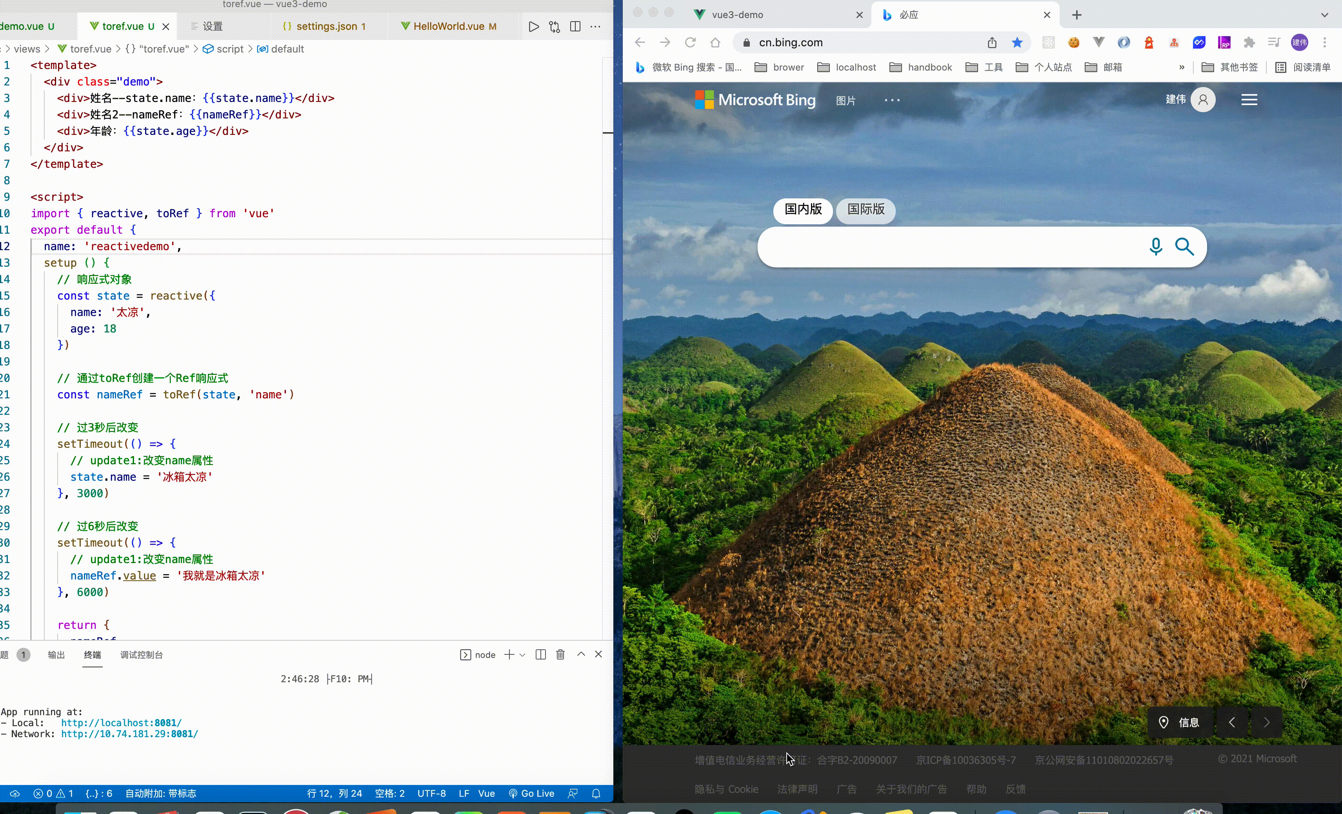Open the localhost:8081 link in terminal
This screenshot has height=814, width=1342.
121,723
